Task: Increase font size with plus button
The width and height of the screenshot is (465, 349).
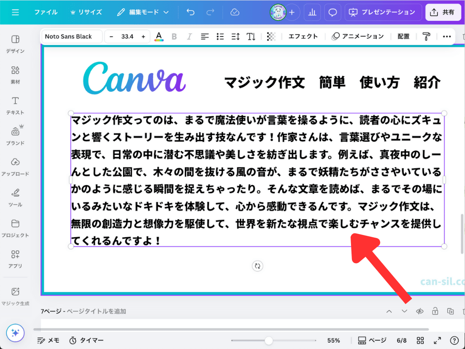Action: tap(143, 36)
